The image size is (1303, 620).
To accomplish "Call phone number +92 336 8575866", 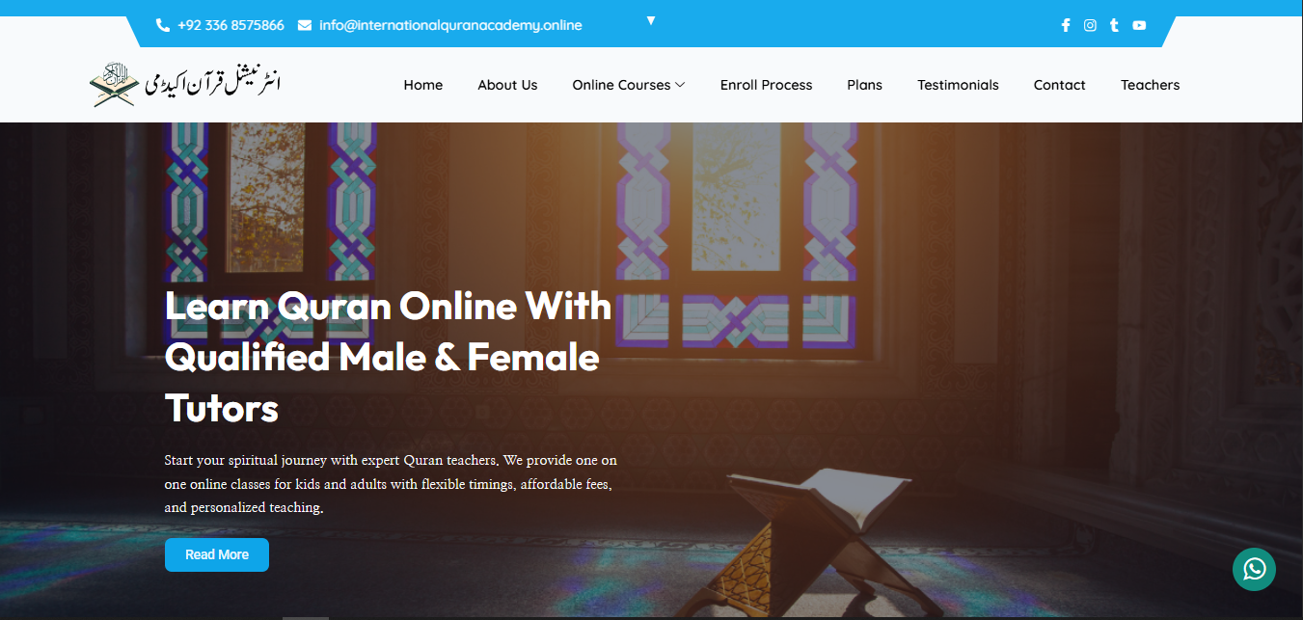I will (x=231, y=25).
